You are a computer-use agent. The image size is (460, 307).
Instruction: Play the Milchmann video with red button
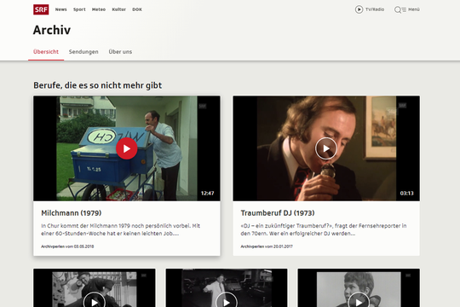(x=127, y=148)
